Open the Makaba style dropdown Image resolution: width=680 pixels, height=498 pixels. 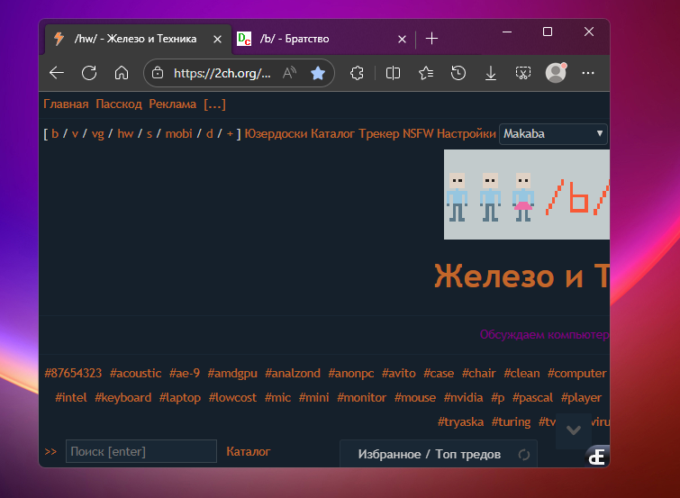point(553,133)
